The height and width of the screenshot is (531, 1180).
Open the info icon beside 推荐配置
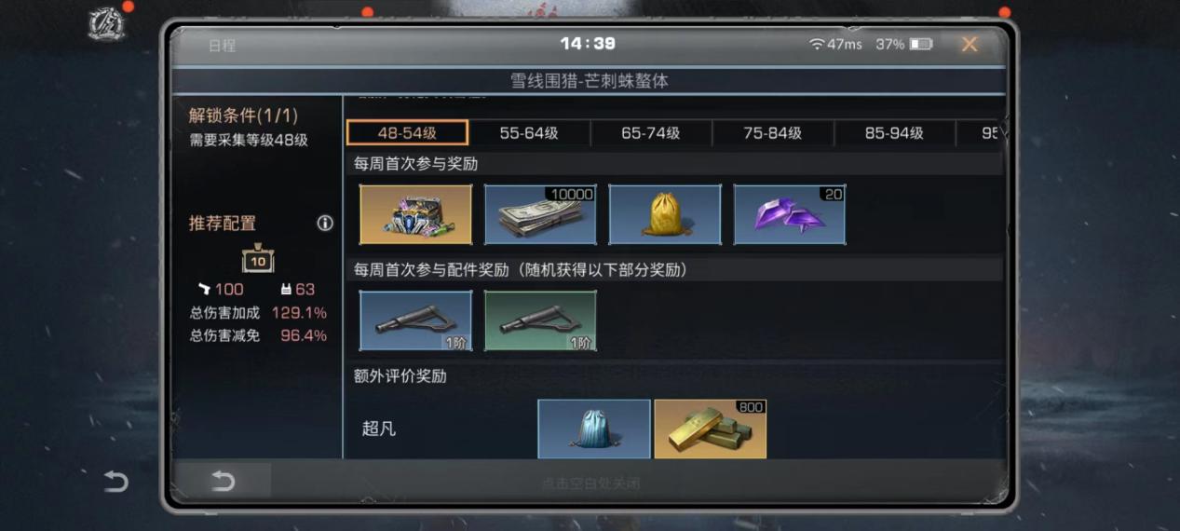[x=325, y=224]
